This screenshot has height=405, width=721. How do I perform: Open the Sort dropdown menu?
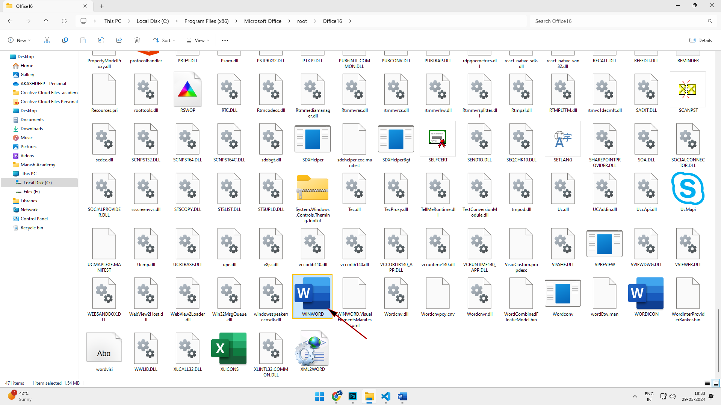164,40
